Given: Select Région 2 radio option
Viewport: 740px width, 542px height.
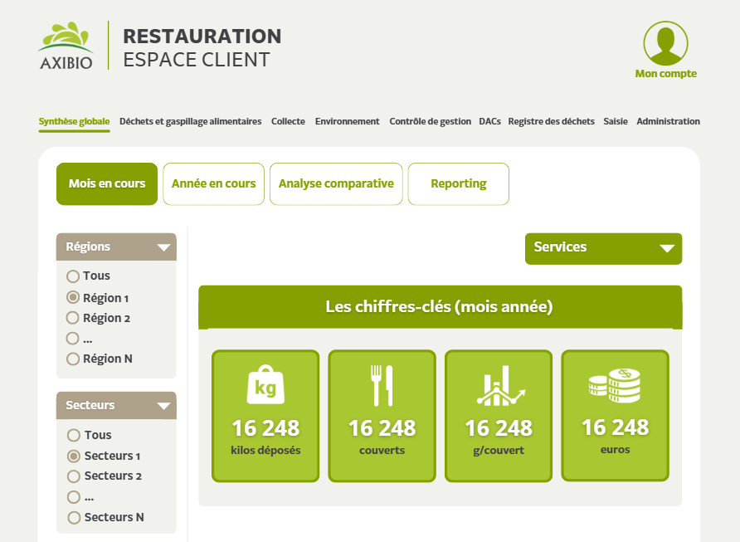Looking at the screenshot, I should (x=73, y=318).
